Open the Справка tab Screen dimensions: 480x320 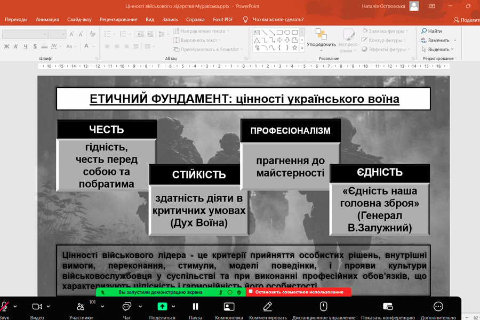point(195,20)
